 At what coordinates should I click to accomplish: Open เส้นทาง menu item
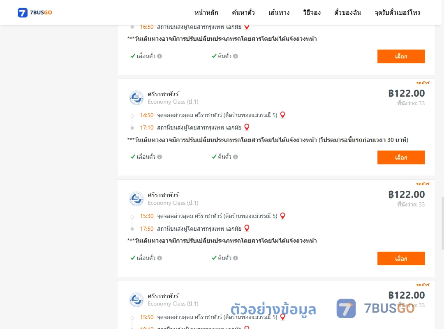click(x=279, y=12)
